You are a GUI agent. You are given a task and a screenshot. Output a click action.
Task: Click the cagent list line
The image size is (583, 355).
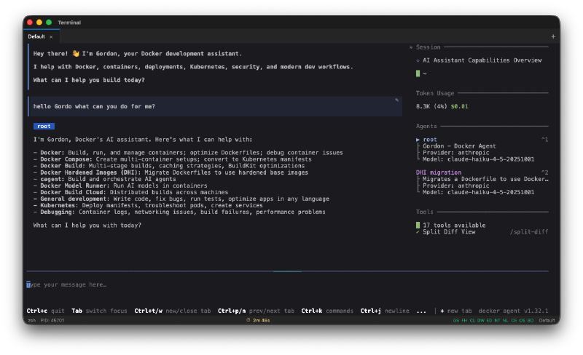click(104, 179)
